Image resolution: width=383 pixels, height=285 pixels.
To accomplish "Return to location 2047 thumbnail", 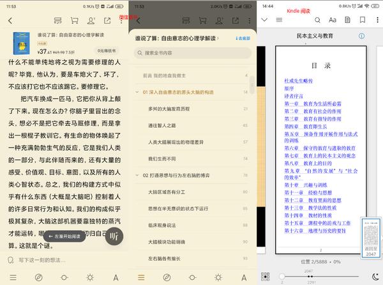I will point(370,238).
